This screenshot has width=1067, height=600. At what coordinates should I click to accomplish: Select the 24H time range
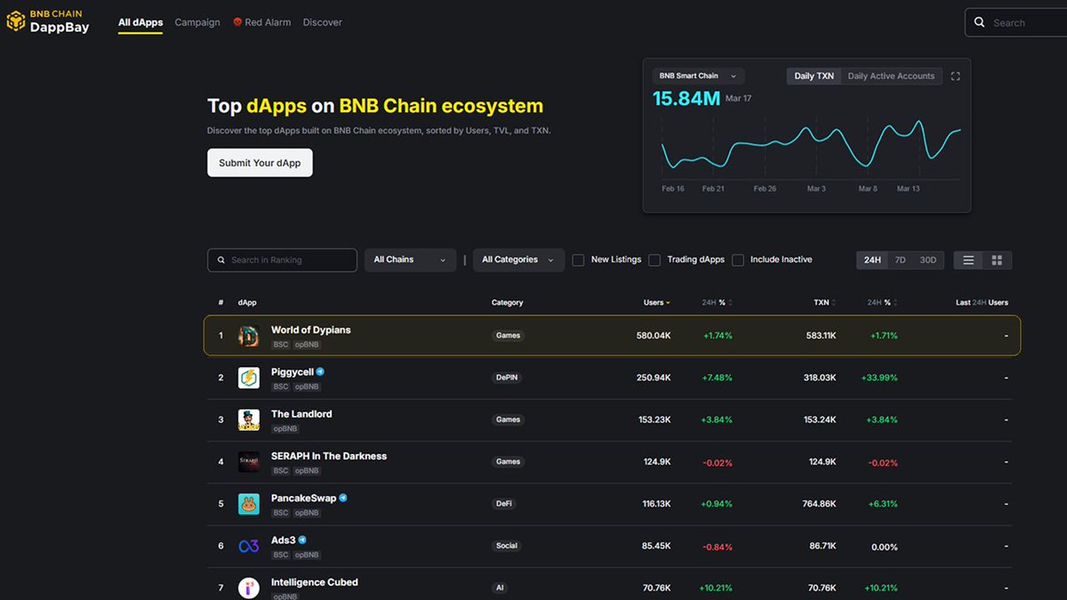click(x=872, y=260)
